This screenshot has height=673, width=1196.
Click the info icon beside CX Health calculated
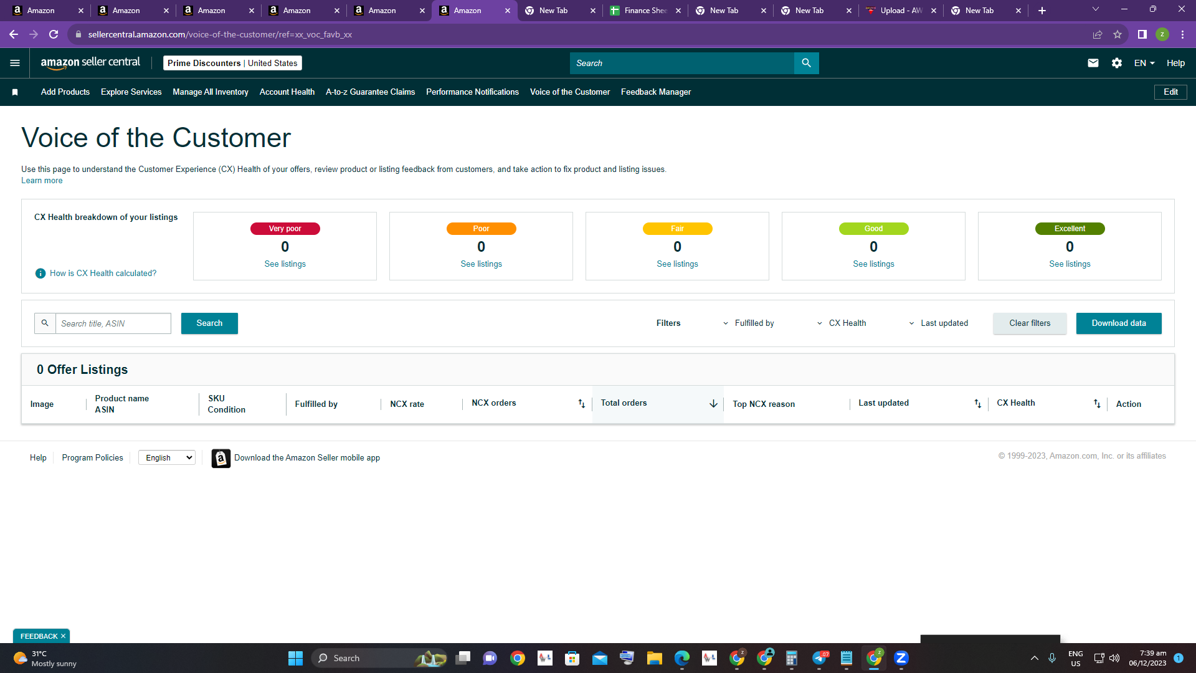(40, 274)
